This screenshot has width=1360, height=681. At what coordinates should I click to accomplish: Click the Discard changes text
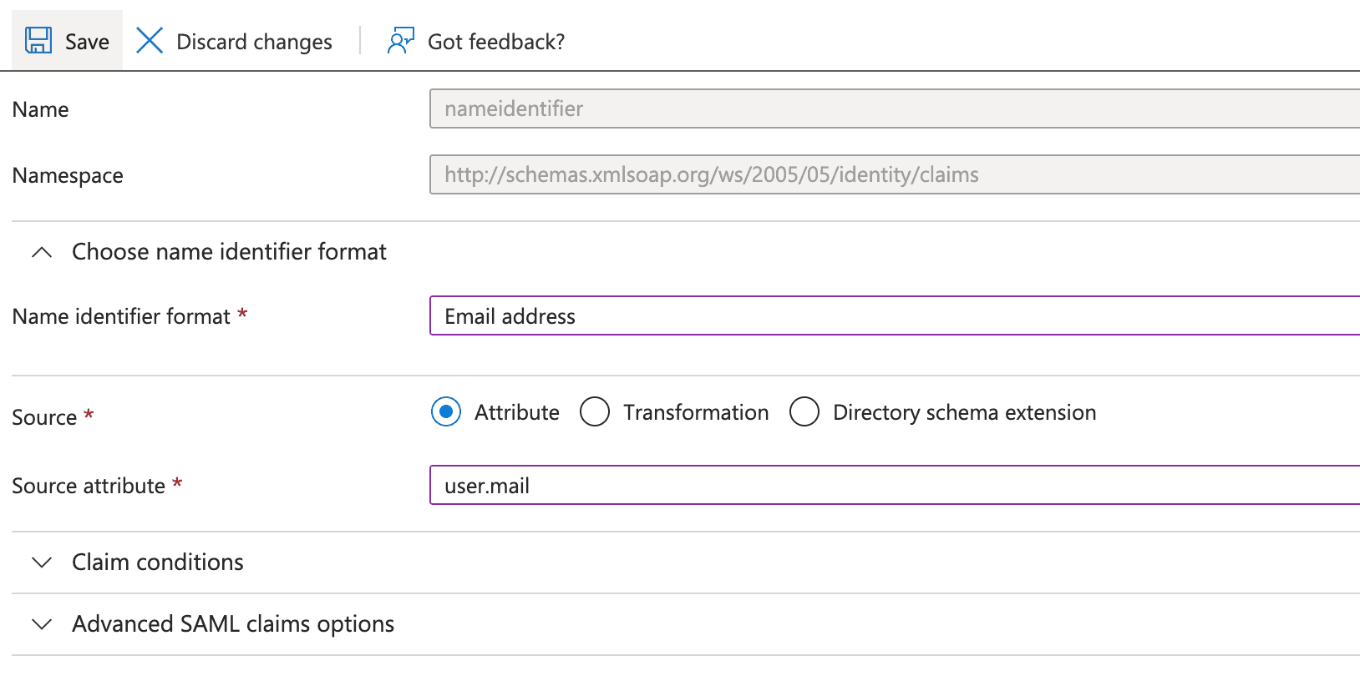[254, 42]
